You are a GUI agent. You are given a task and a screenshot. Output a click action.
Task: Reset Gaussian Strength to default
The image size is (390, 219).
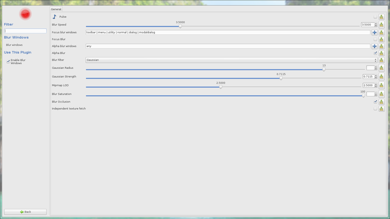[x=382, y=77]
